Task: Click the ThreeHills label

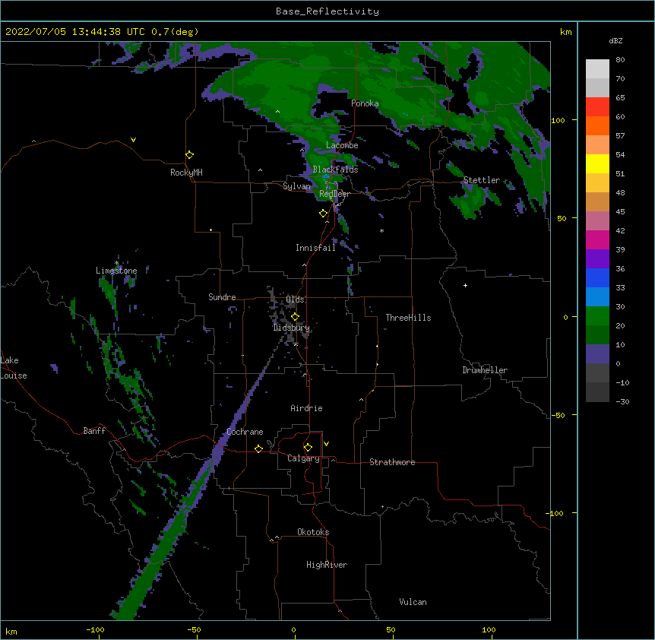Action: [x=408, y=318]
